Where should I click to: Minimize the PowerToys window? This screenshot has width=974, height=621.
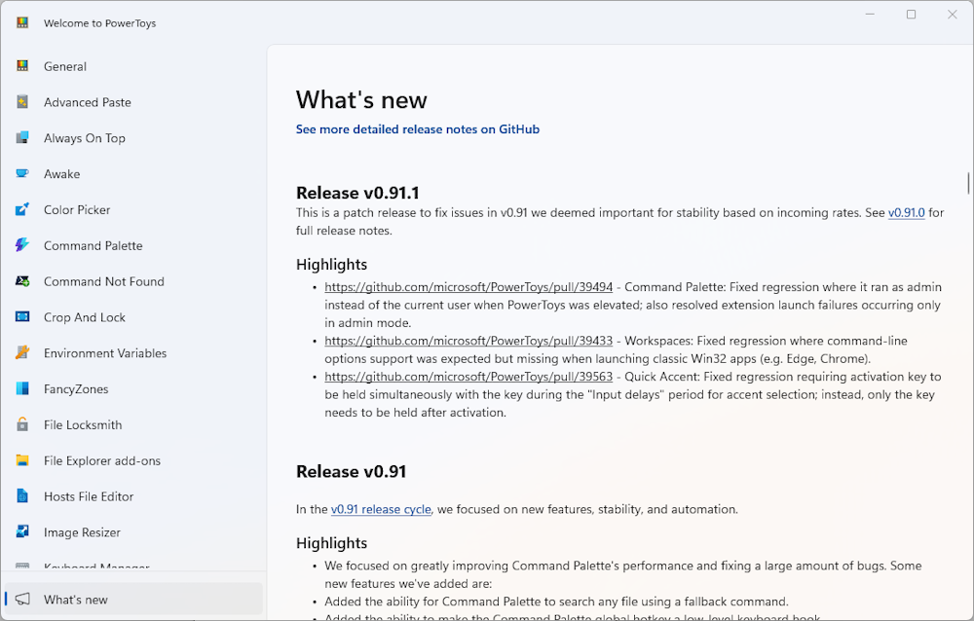870,15
